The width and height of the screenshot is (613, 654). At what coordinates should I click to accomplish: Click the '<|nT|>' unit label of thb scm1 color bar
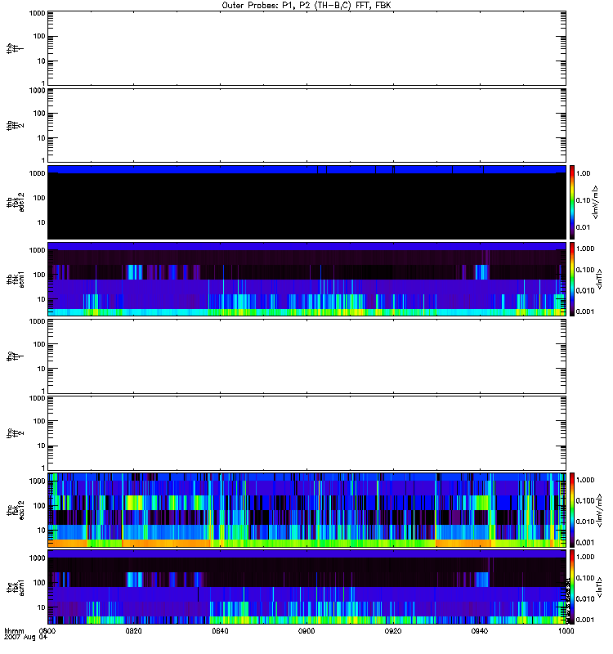[x=600, y=279]
